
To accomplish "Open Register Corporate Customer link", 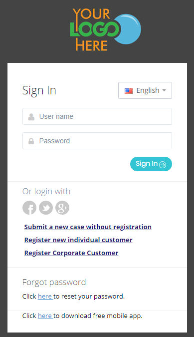I will 71,253.
